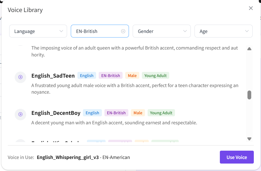Click the Young Adult tag on English_DecentBoy
Screen dimensions: 261x171
click(161, 113)
